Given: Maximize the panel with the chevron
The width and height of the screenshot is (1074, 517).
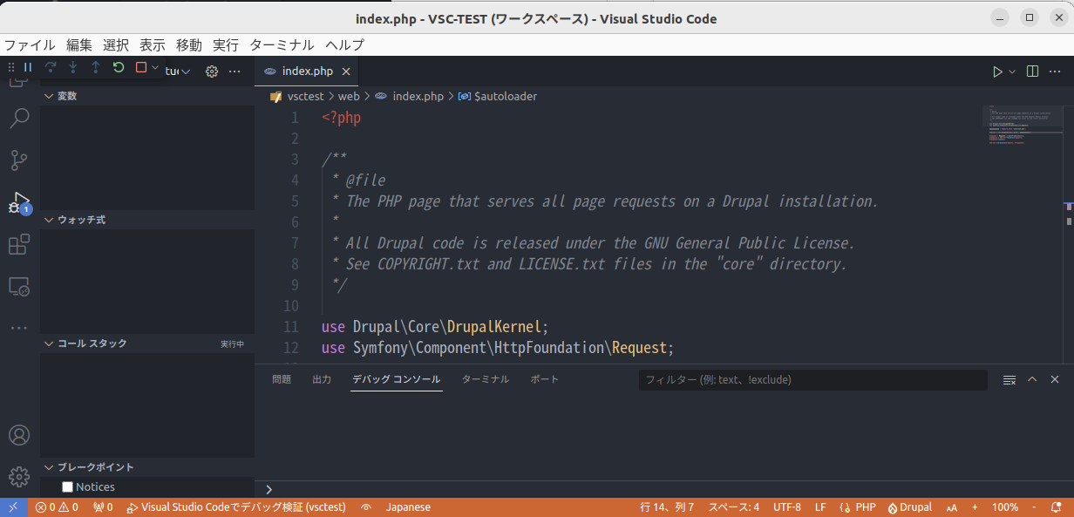Looking at the screenshot, I should (1032, 380).
